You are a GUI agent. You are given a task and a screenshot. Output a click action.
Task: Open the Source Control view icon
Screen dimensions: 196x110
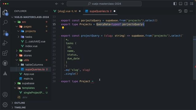(x=5, y=33)
